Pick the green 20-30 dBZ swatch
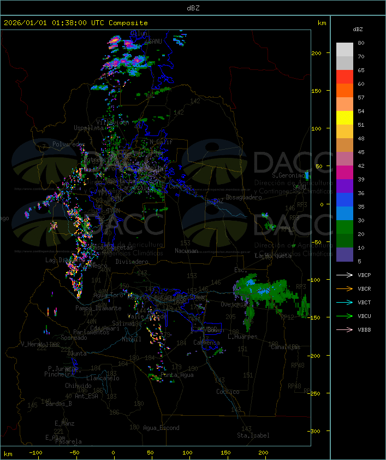 [x=345, y=227]
